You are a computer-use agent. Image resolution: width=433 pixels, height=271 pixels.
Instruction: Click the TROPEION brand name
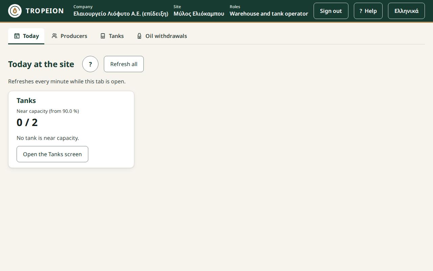click(45, 11)
